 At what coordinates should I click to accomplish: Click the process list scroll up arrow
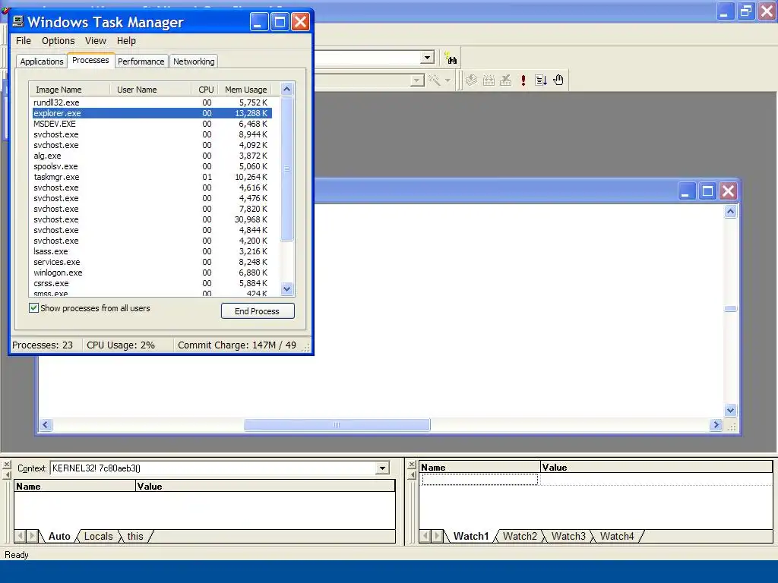click(x=286, y=90)
